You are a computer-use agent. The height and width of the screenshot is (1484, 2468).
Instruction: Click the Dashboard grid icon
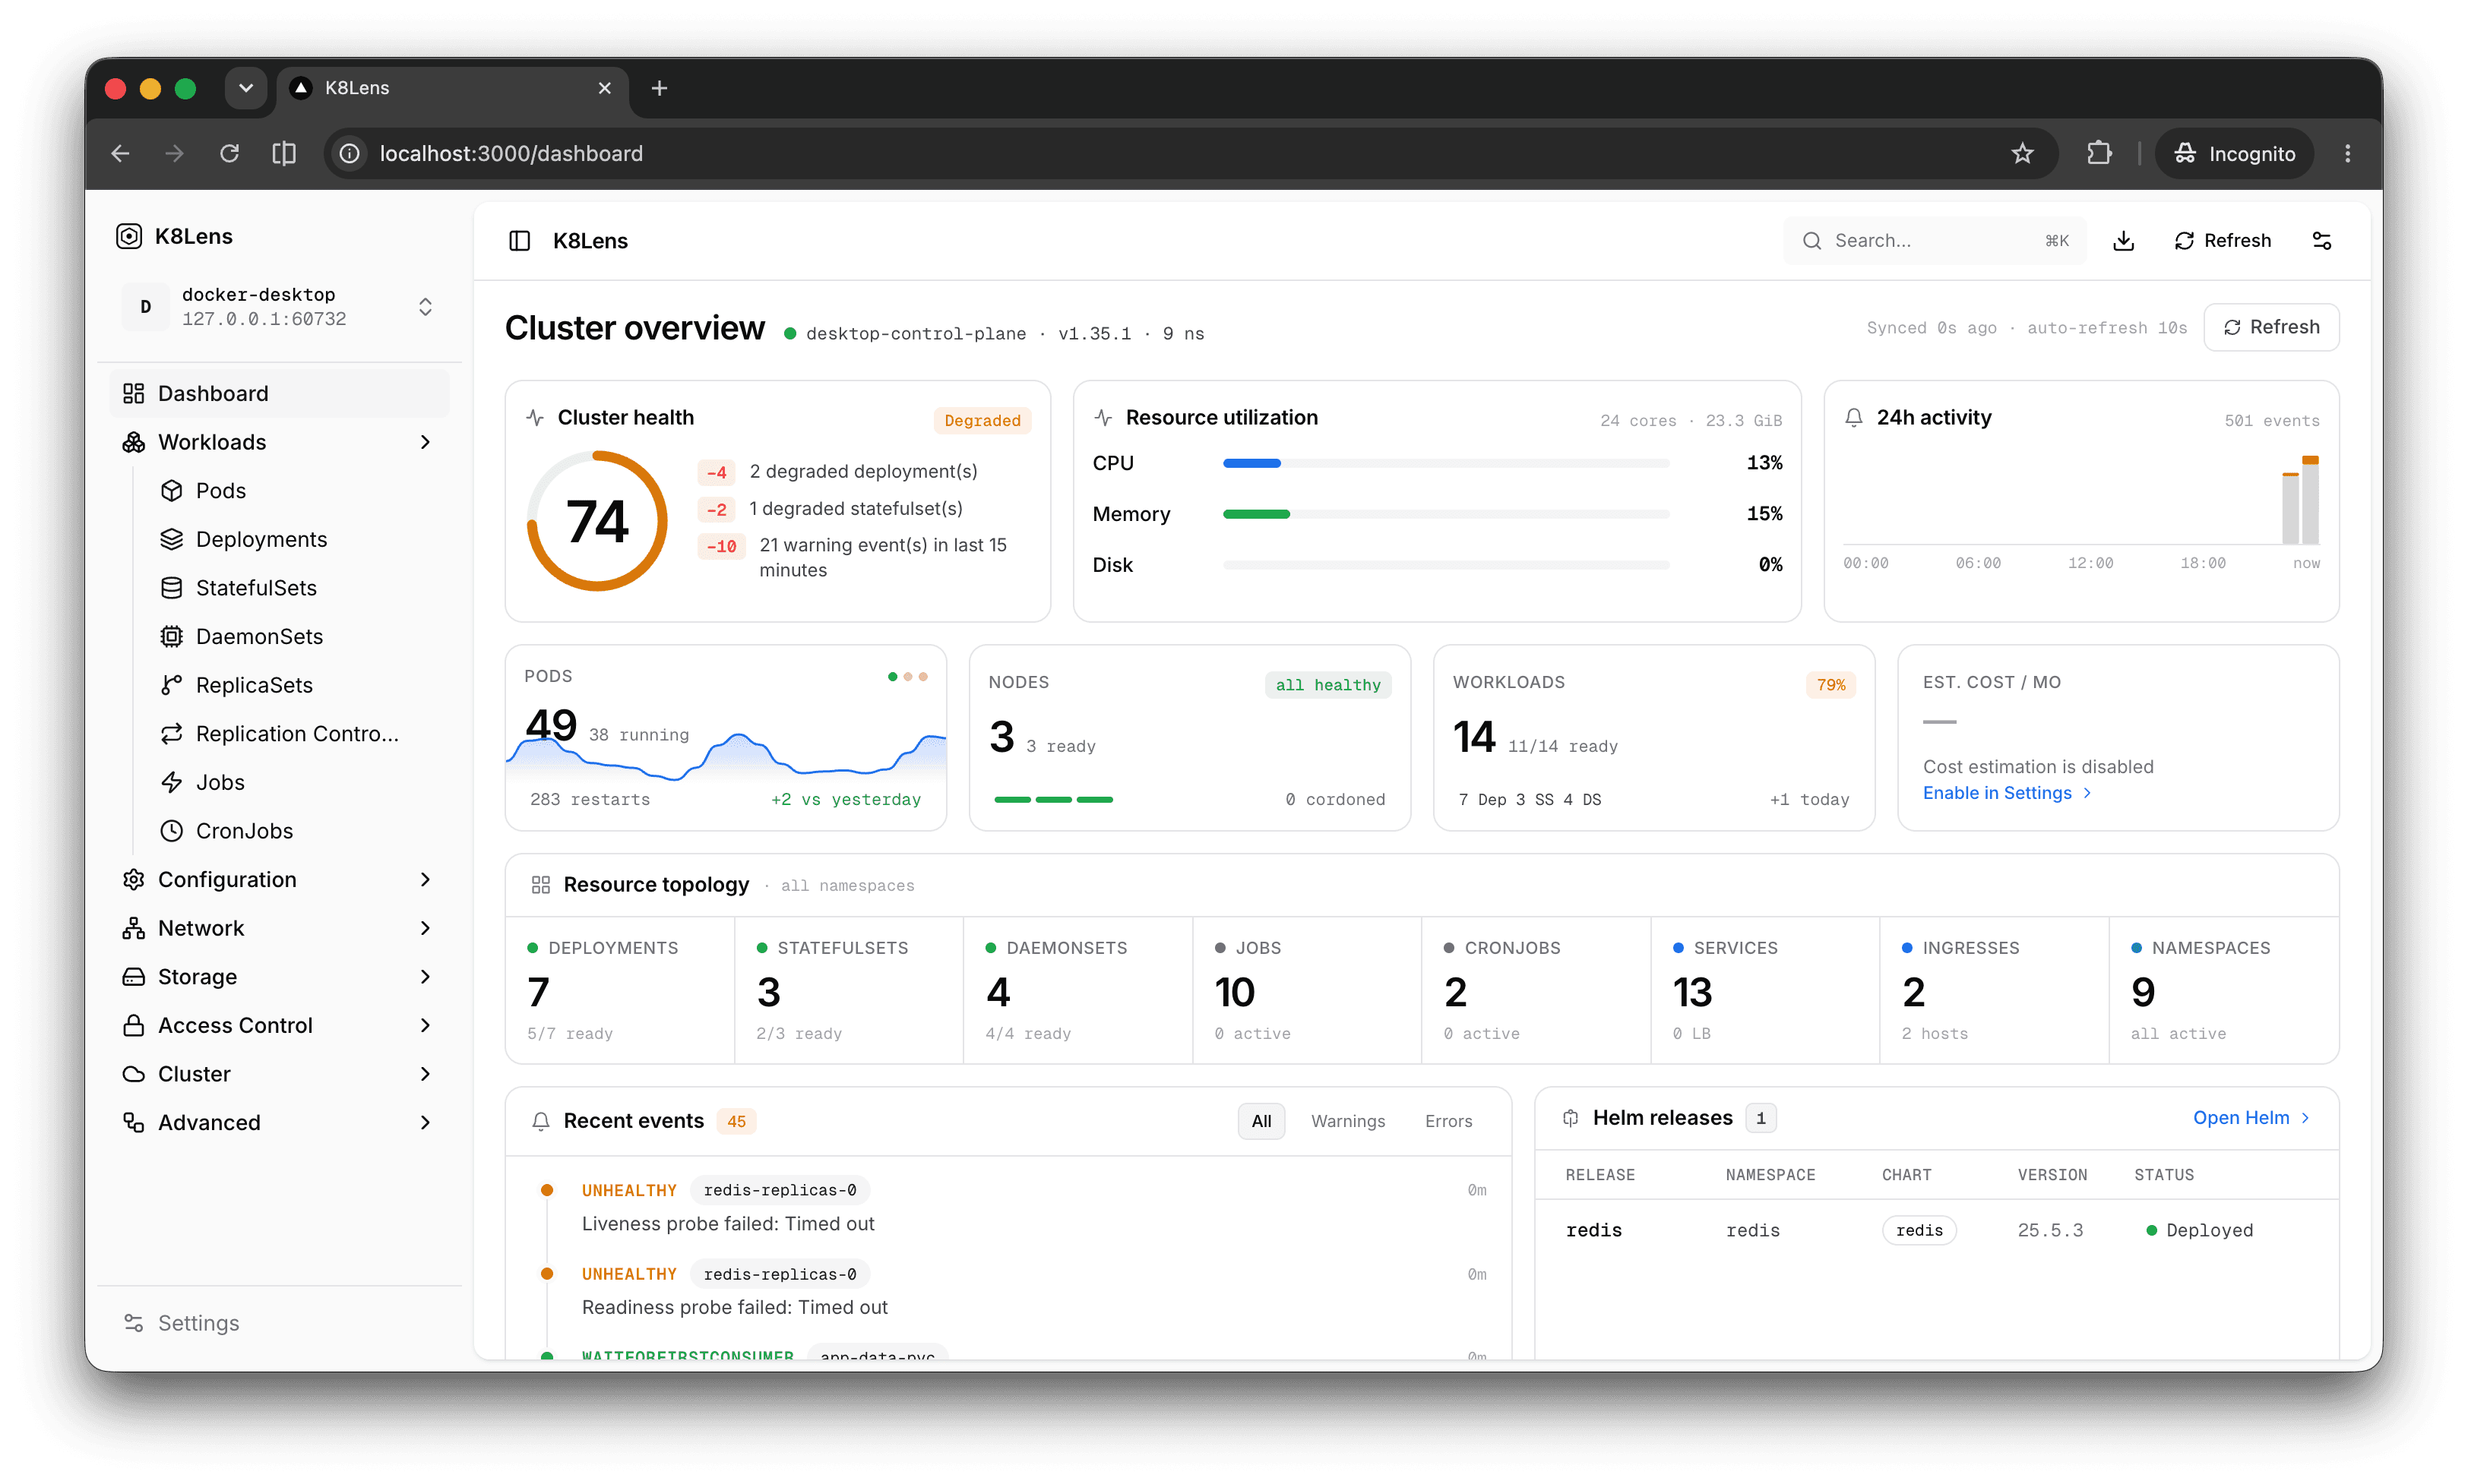(133, 393)
